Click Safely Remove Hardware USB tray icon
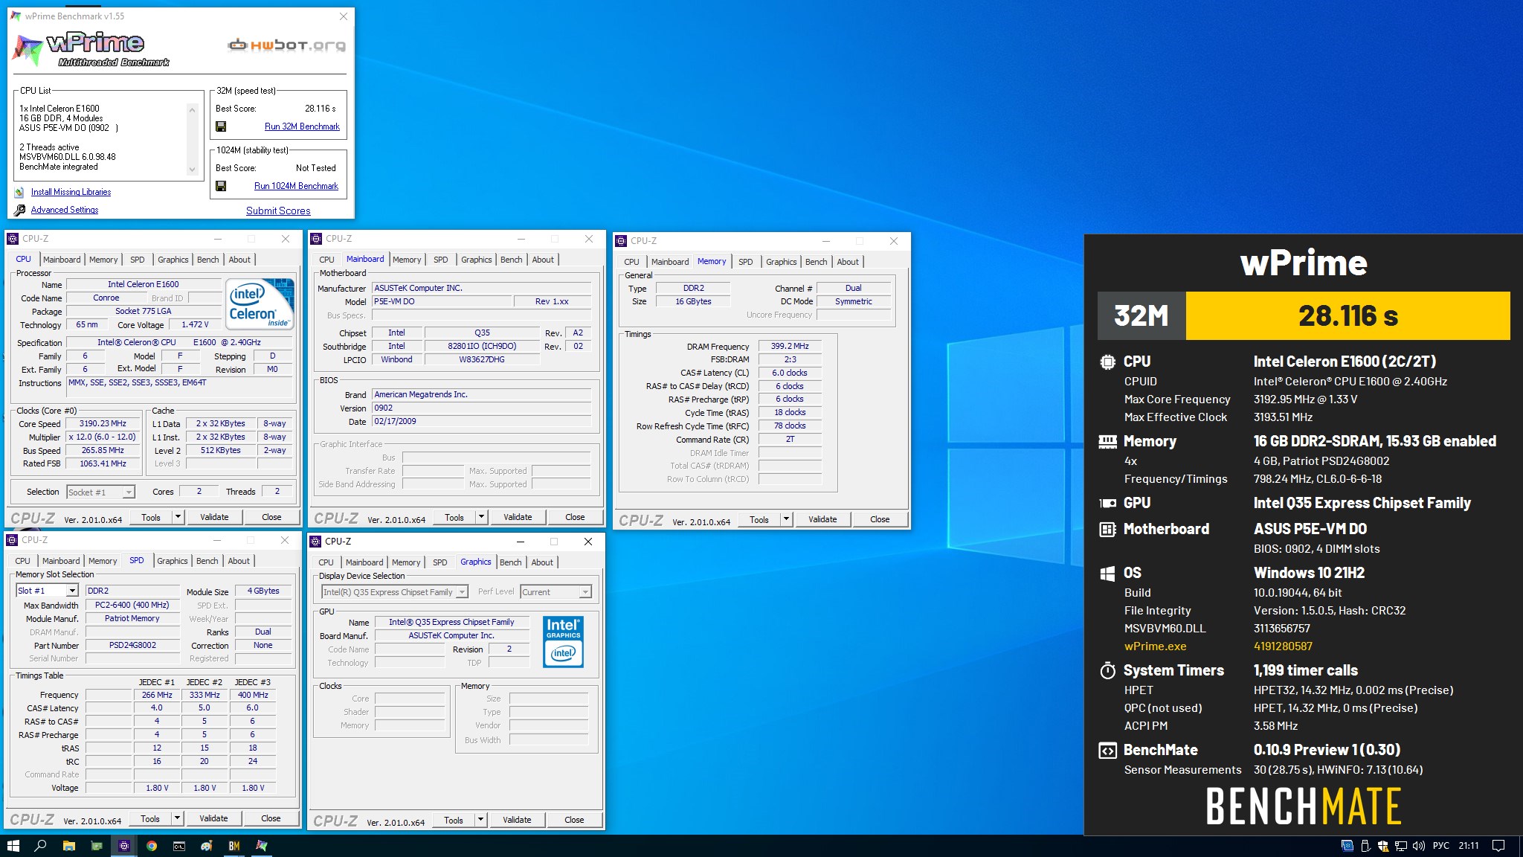1523x857 pixels. [x=1365, y=846]
